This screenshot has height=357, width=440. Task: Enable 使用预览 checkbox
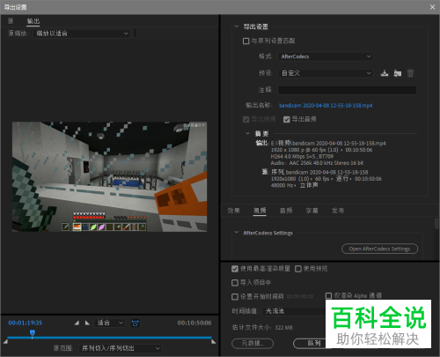coord(298,269)
